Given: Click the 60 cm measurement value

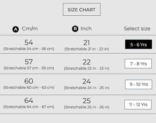Looking at the screenshot, I should point(29,81).
